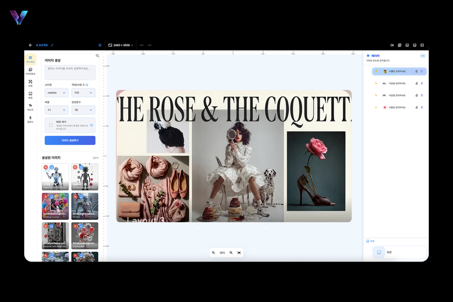Edit project name with pencil icon
The width and height of the screenshot is (453, 302).
(52, 45)
